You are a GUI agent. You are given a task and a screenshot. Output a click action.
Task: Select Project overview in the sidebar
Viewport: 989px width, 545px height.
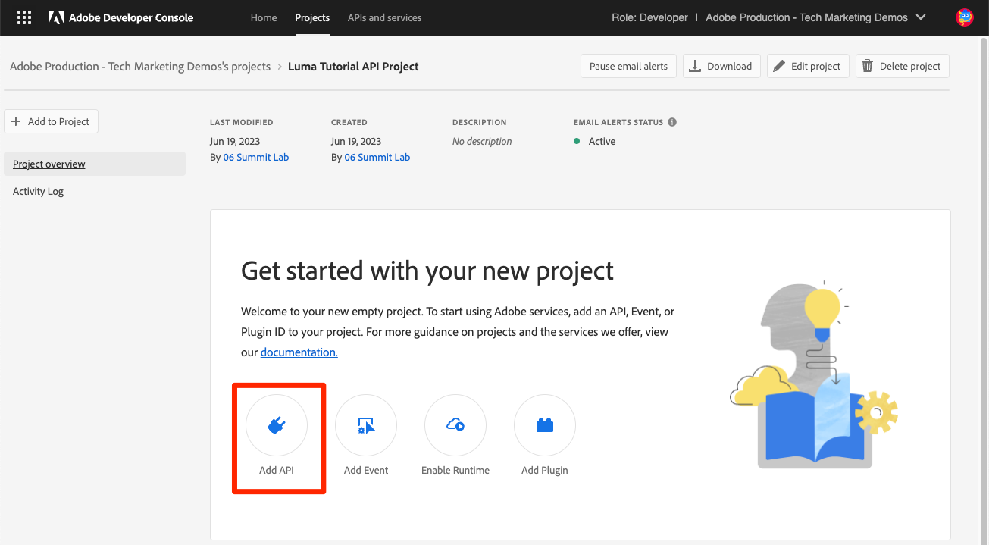pos(49,164)
